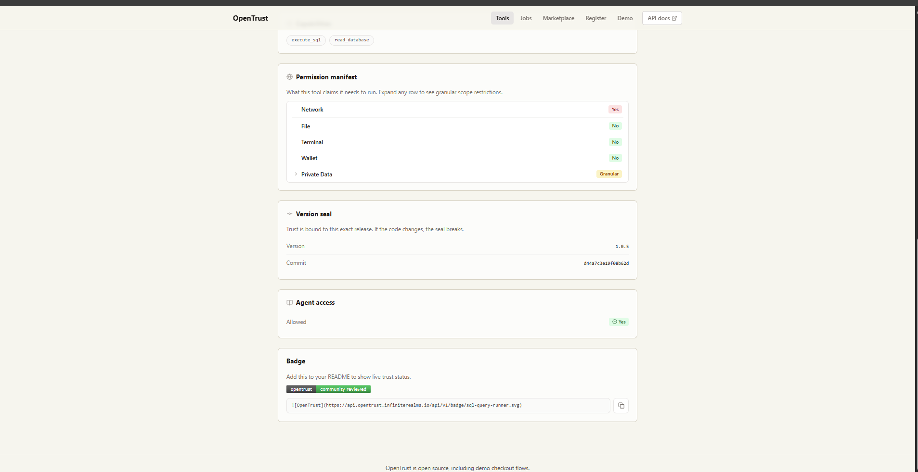Copy the badge markdown with copy icon
918x472 pixels.
tap(621, 406)
